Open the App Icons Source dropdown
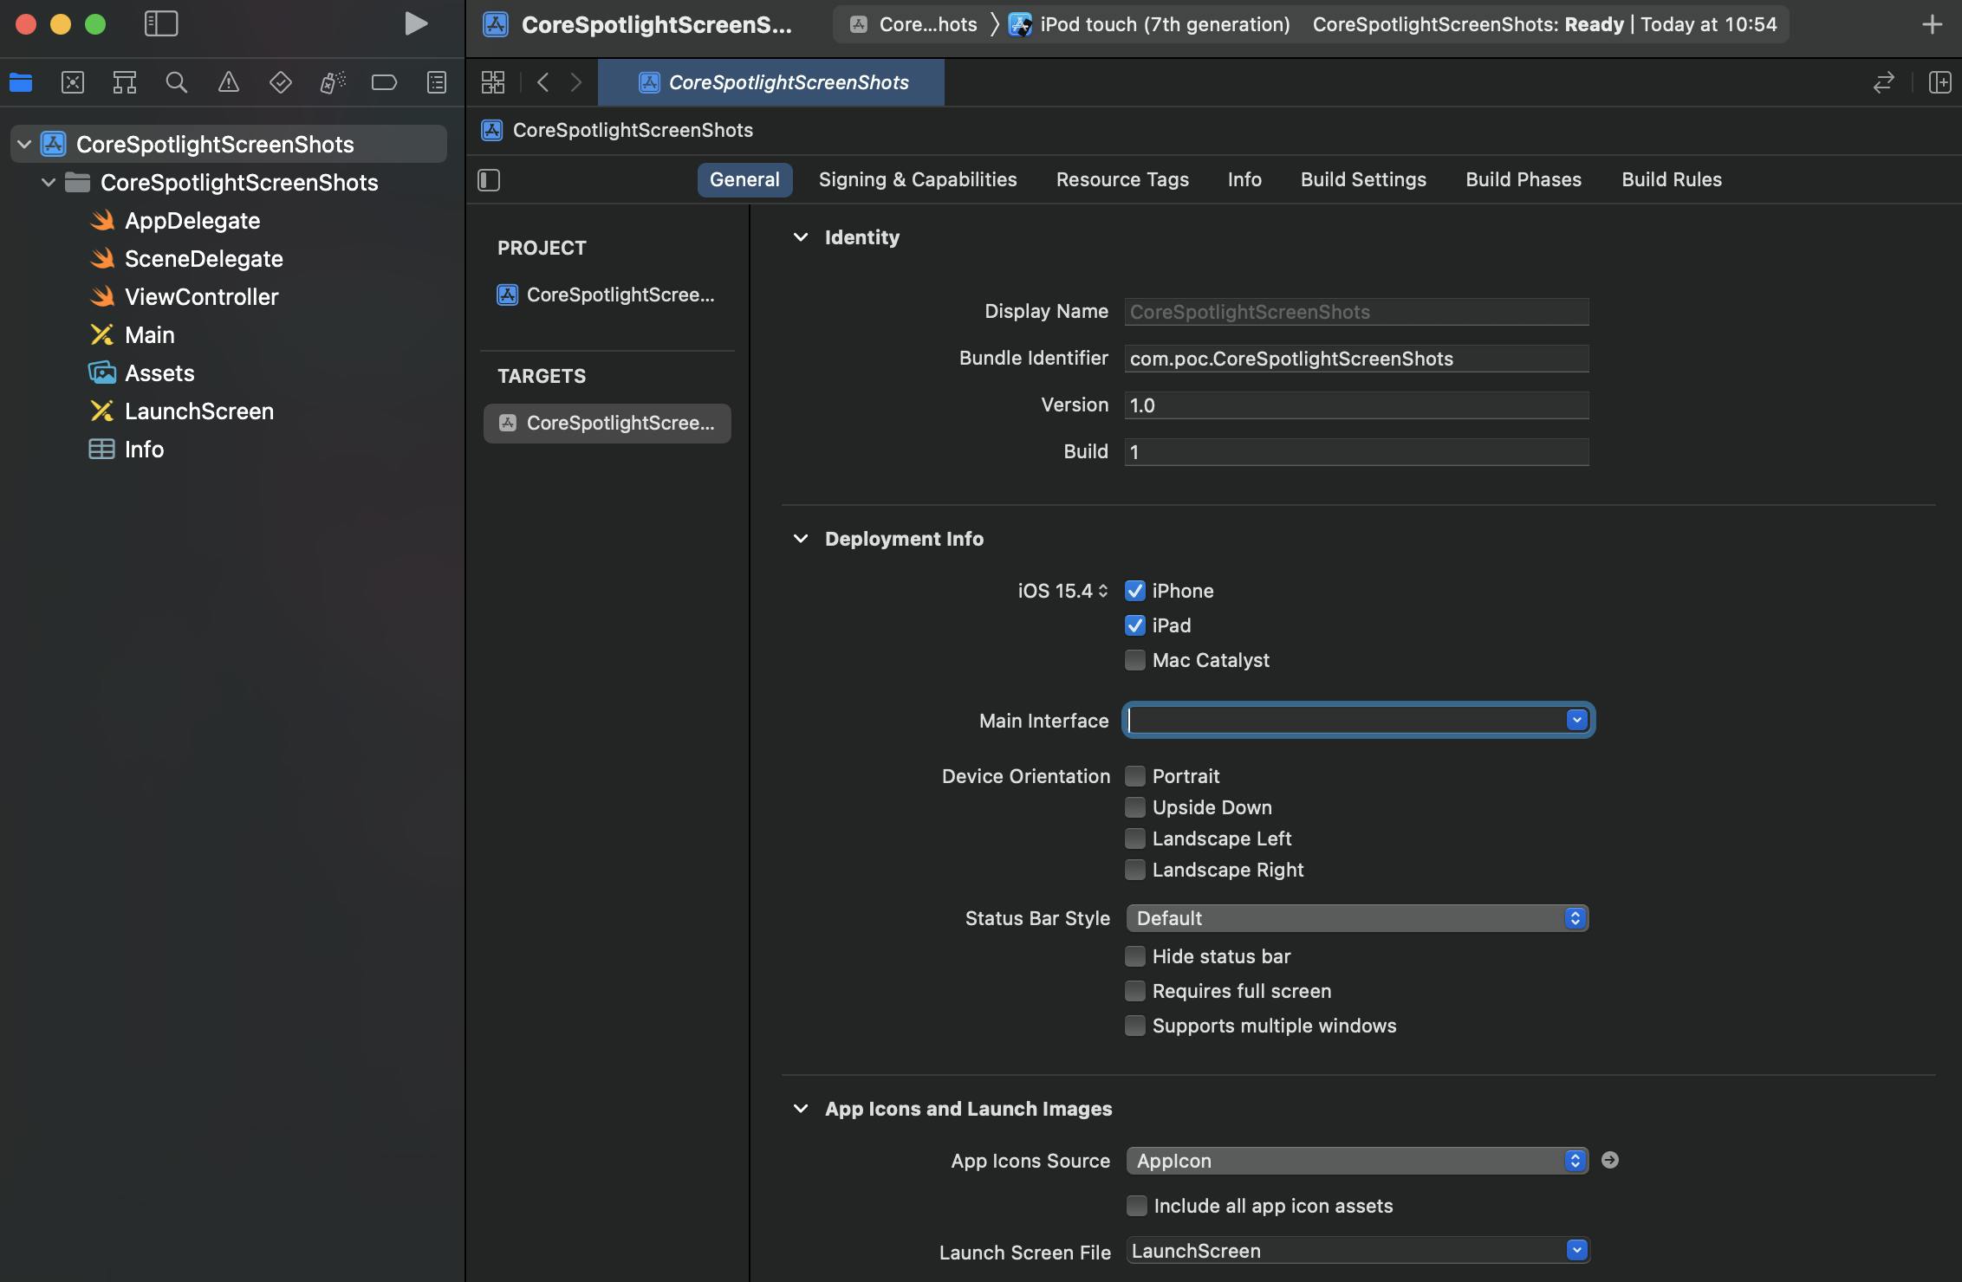Screen dimensions: 1962x1282 pos(1574,1161)
